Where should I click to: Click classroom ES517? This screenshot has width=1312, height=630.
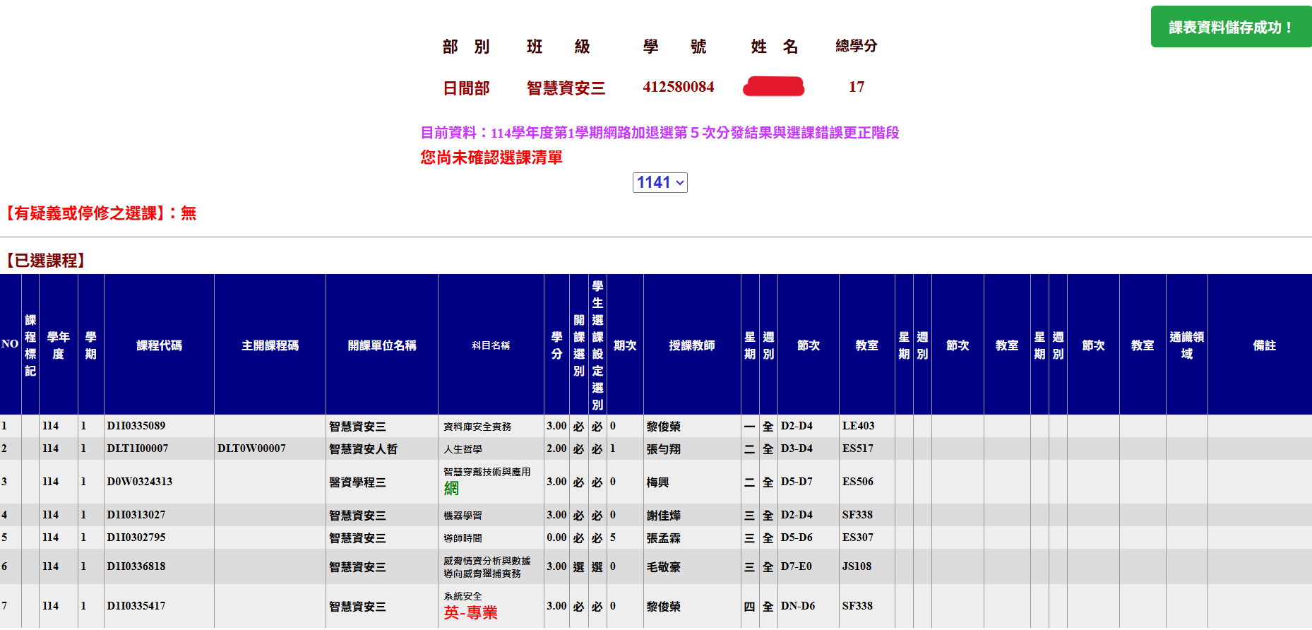857,448
